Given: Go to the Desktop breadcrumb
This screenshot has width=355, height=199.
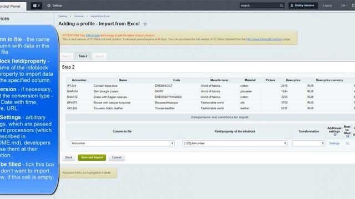Looking at the screenshot, I should click(x=63, y=16).
